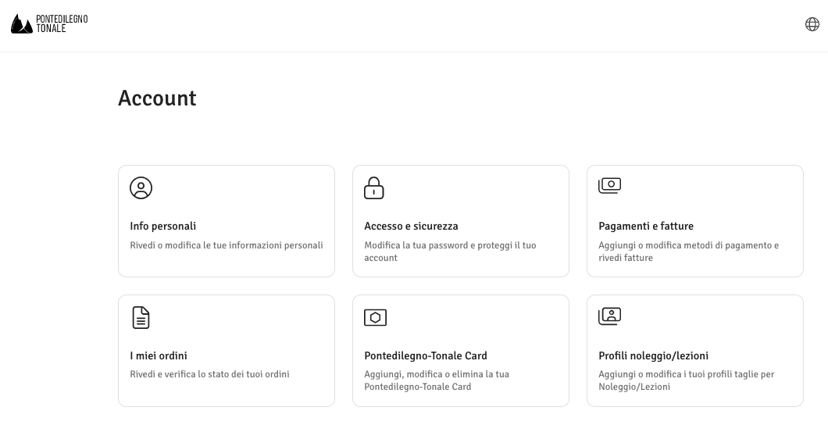Open Profili noleggio/lezioni heading
This screenshot has width=828, height=425.
pos(653,355)
